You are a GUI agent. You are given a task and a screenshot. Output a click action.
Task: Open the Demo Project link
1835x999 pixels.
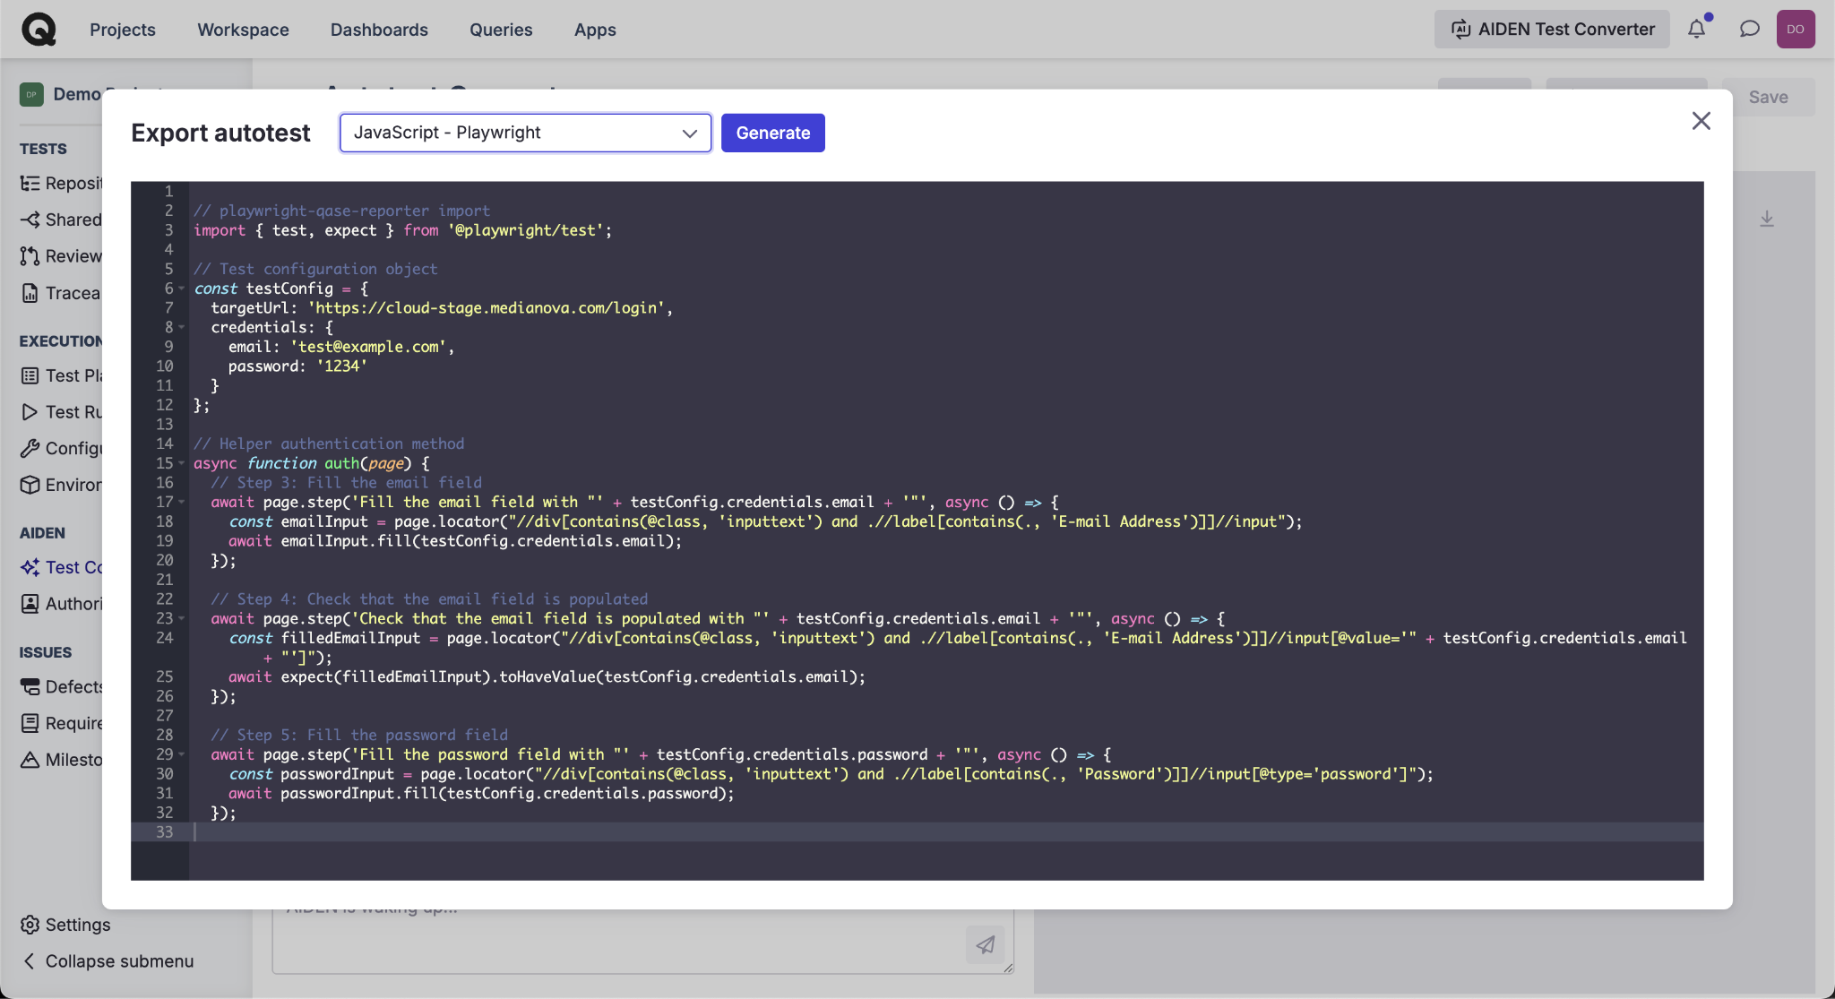77,94
